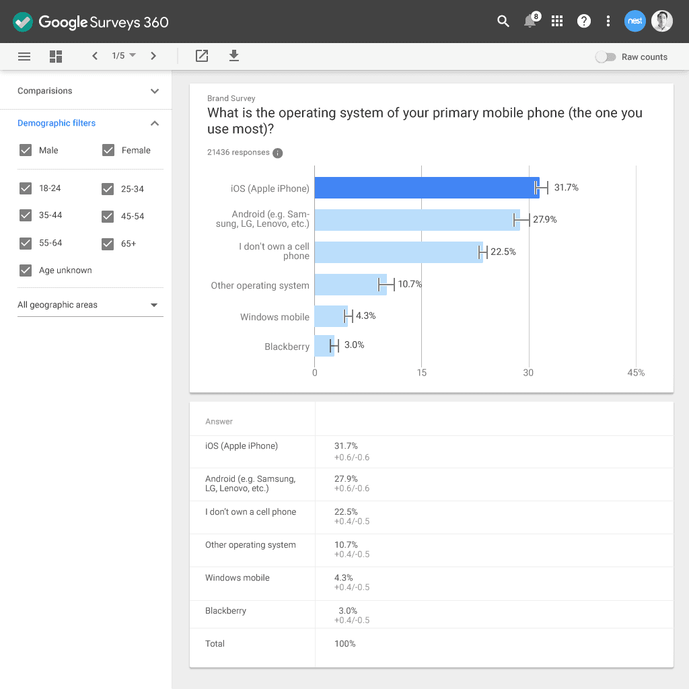Uncheck the Male checkbox
Viewport: 689px width, 689px height.
pos(26,151)
